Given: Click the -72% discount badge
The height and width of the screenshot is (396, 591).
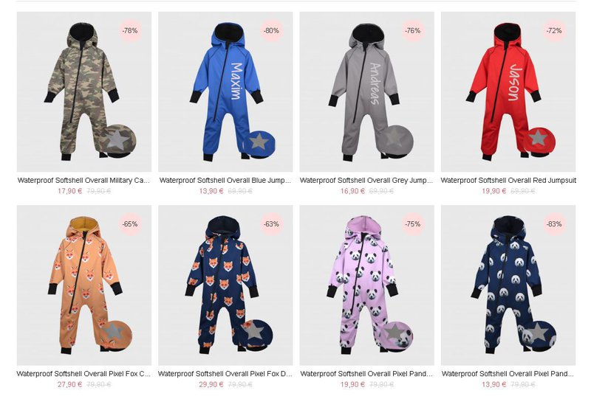Looking at the screenshot, I should [x=554, y=30].
